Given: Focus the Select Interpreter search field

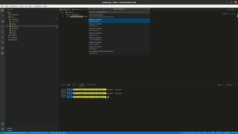Looking at the screenshot, I should 119,12.
